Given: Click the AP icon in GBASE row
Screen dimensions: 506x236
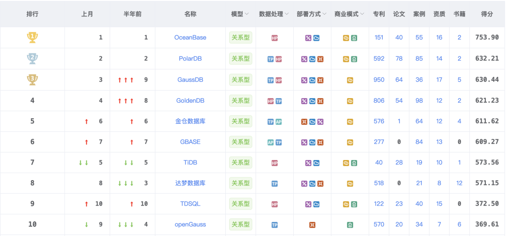Looking at the screenshot, I should point(271,142).
